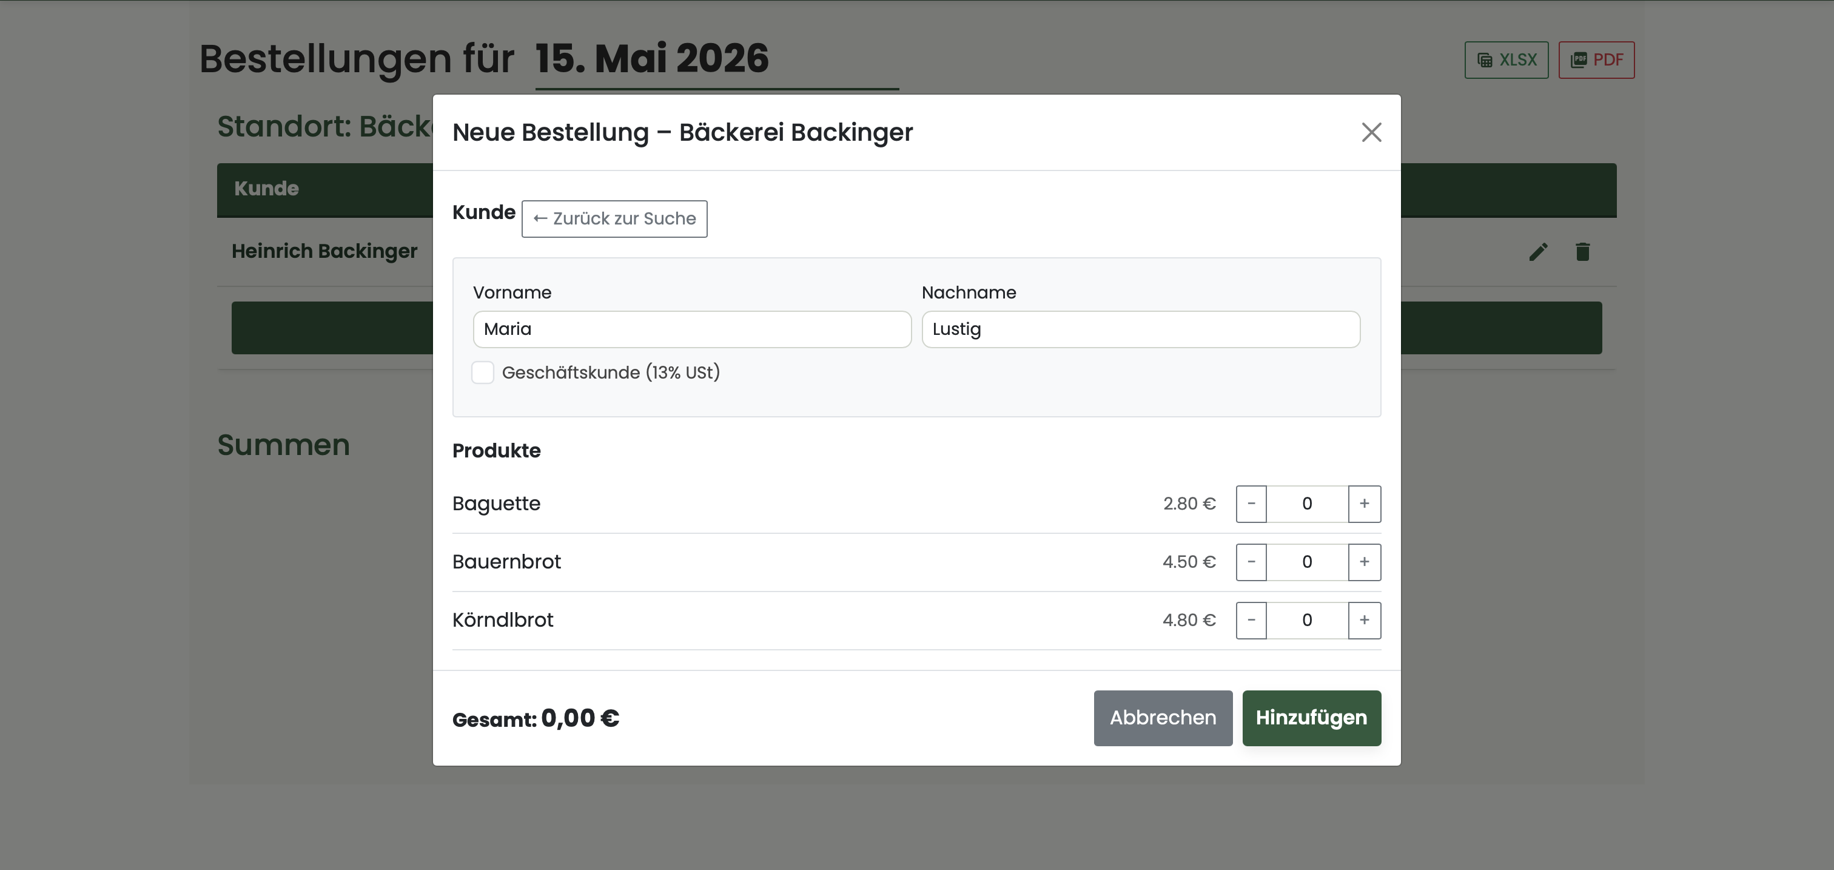
Task: Decrease Körndlbrot quantity with minus button
Action: click(1251, 621)
